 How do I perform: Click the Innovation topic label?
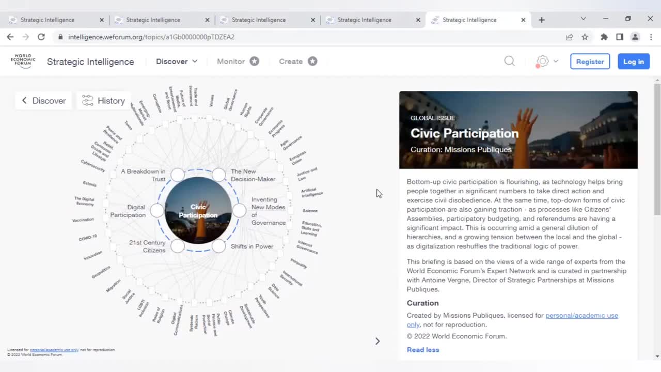pos(93,256)
